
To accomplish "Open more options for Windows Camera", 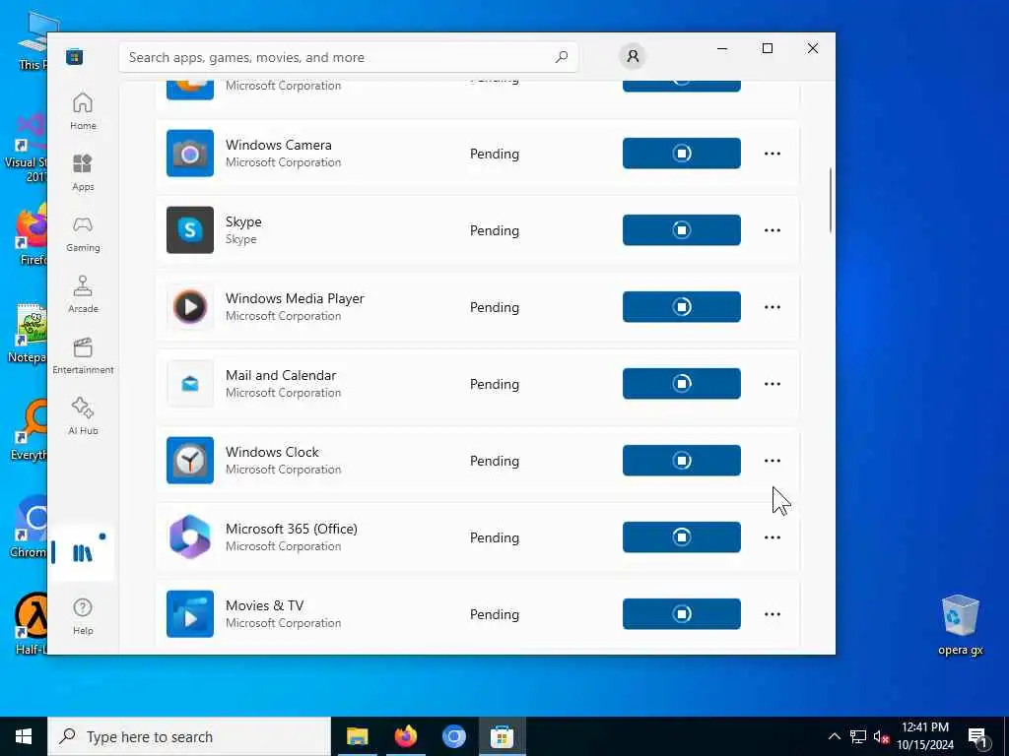I will (773, 153).
